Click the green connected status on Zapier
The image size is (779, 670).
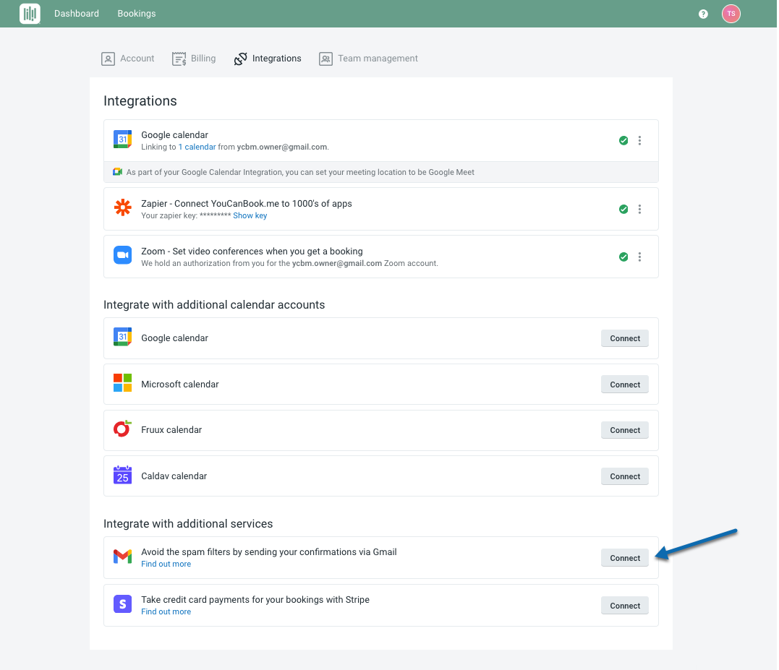(623, 208)
